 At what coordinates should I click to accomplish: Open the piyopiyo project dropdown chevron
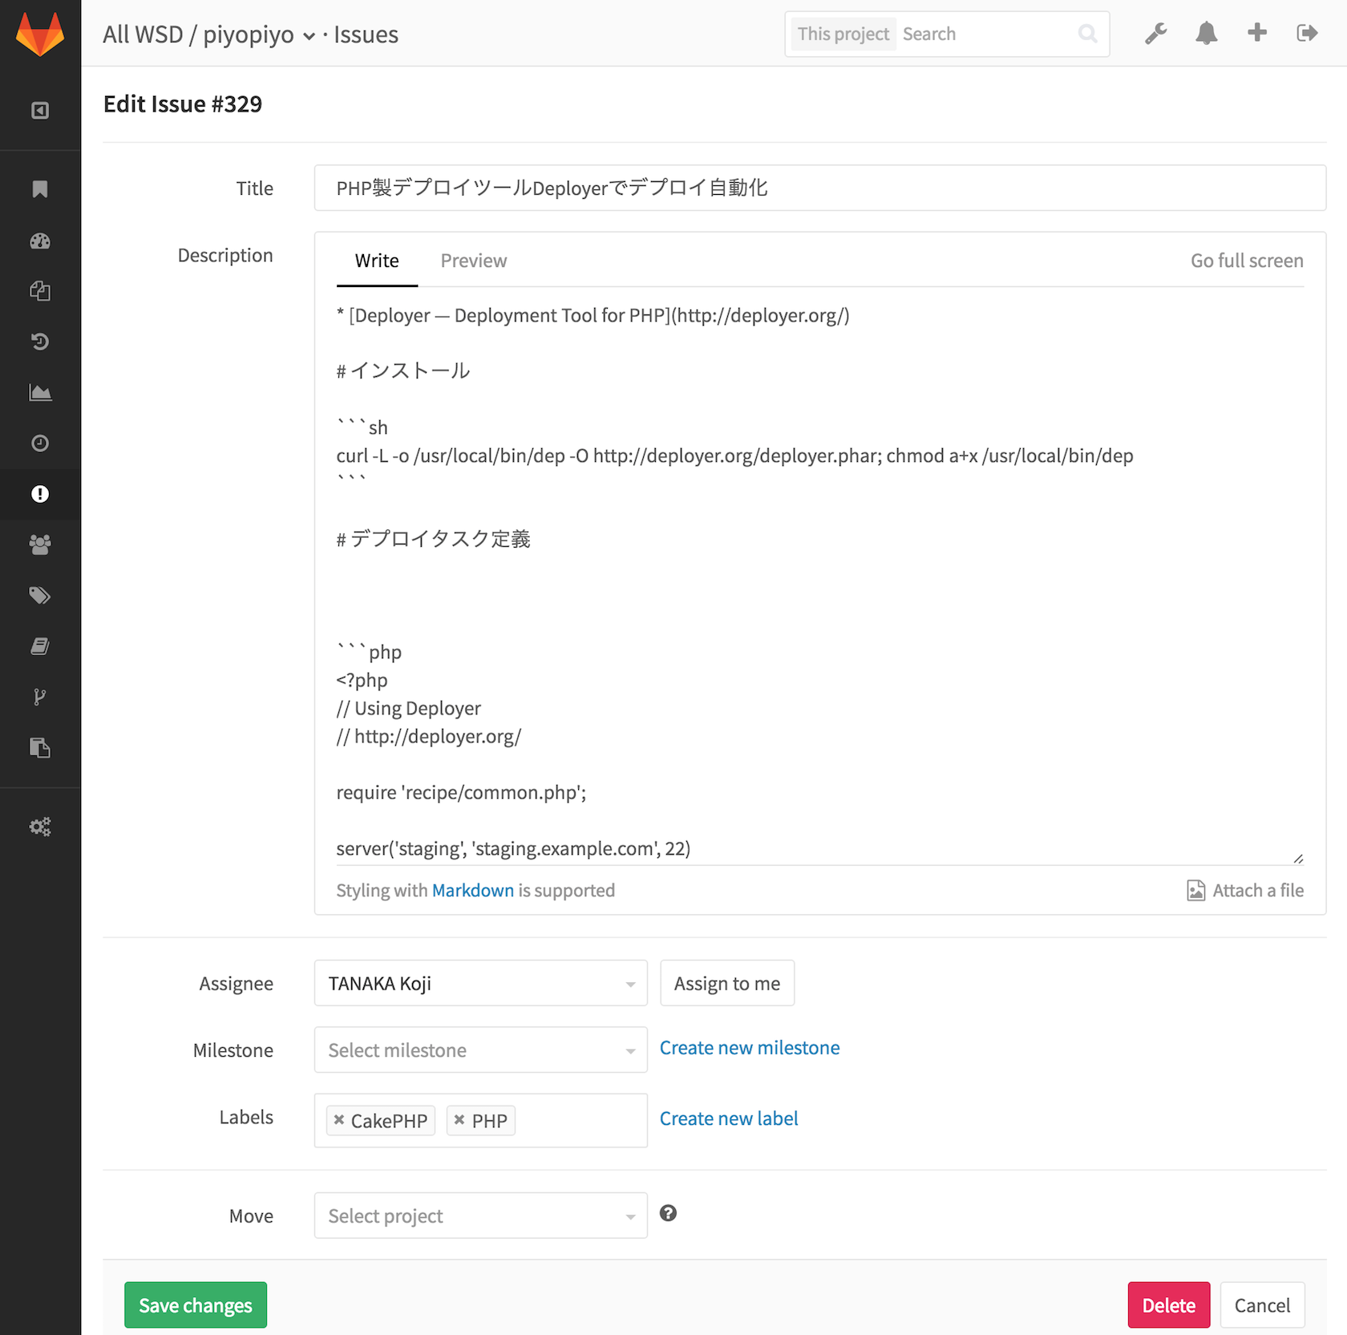(x=309, y=37)
